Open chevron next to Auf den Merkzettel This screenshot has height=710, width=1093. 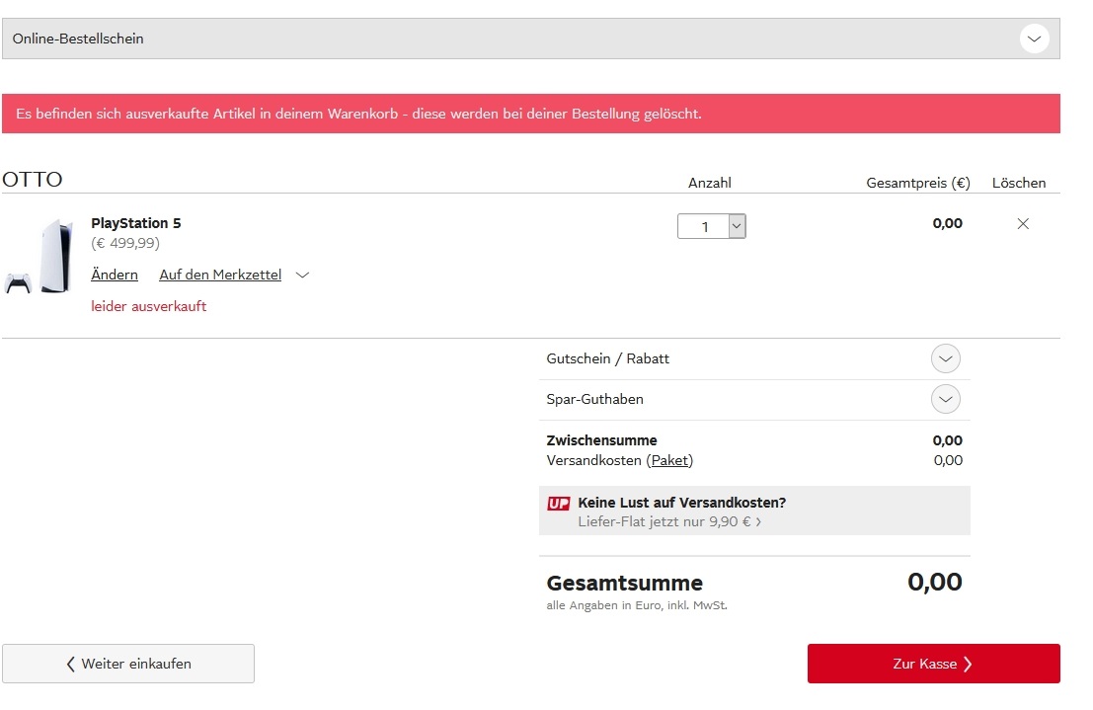pyautogui.click(x=302, y=276)
